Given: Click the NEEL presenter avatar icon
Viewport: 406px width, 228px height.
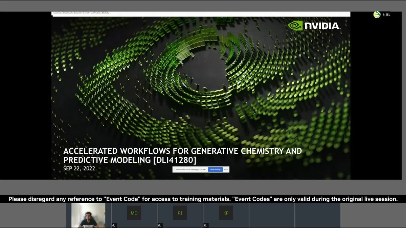Looking at the screenshot, I should click(x=377, y=15).
